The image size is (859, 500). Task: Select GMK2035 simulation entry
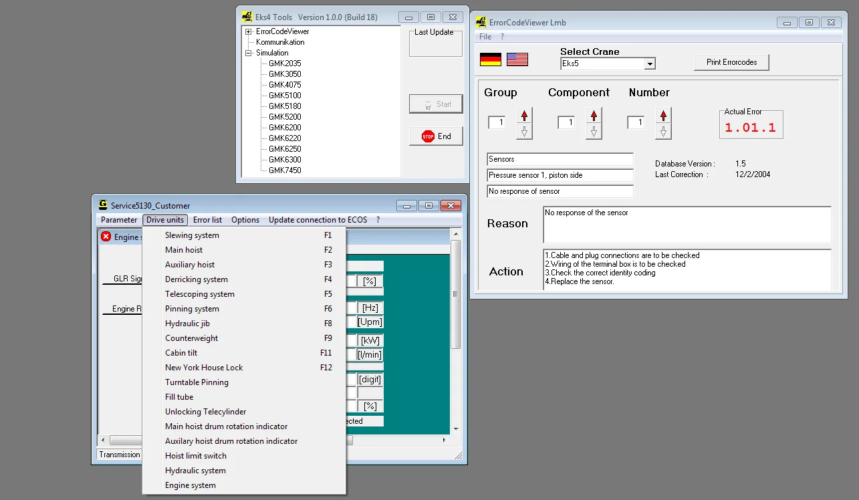tap(285, 64)
